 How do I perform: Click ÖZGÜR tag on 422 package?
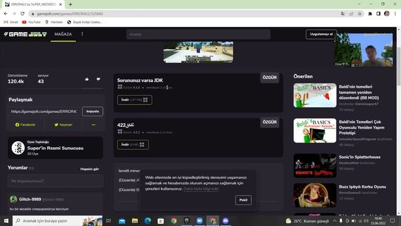269,122
